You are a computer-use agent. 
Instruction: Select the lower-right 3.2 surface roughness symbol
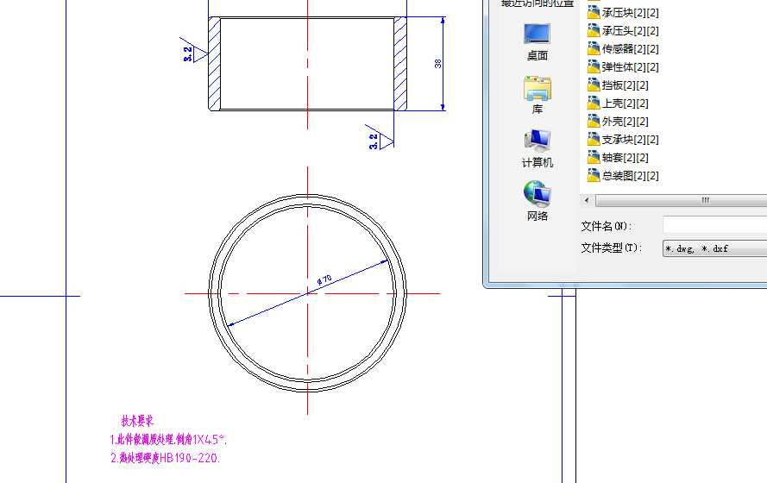pos(380,138)
